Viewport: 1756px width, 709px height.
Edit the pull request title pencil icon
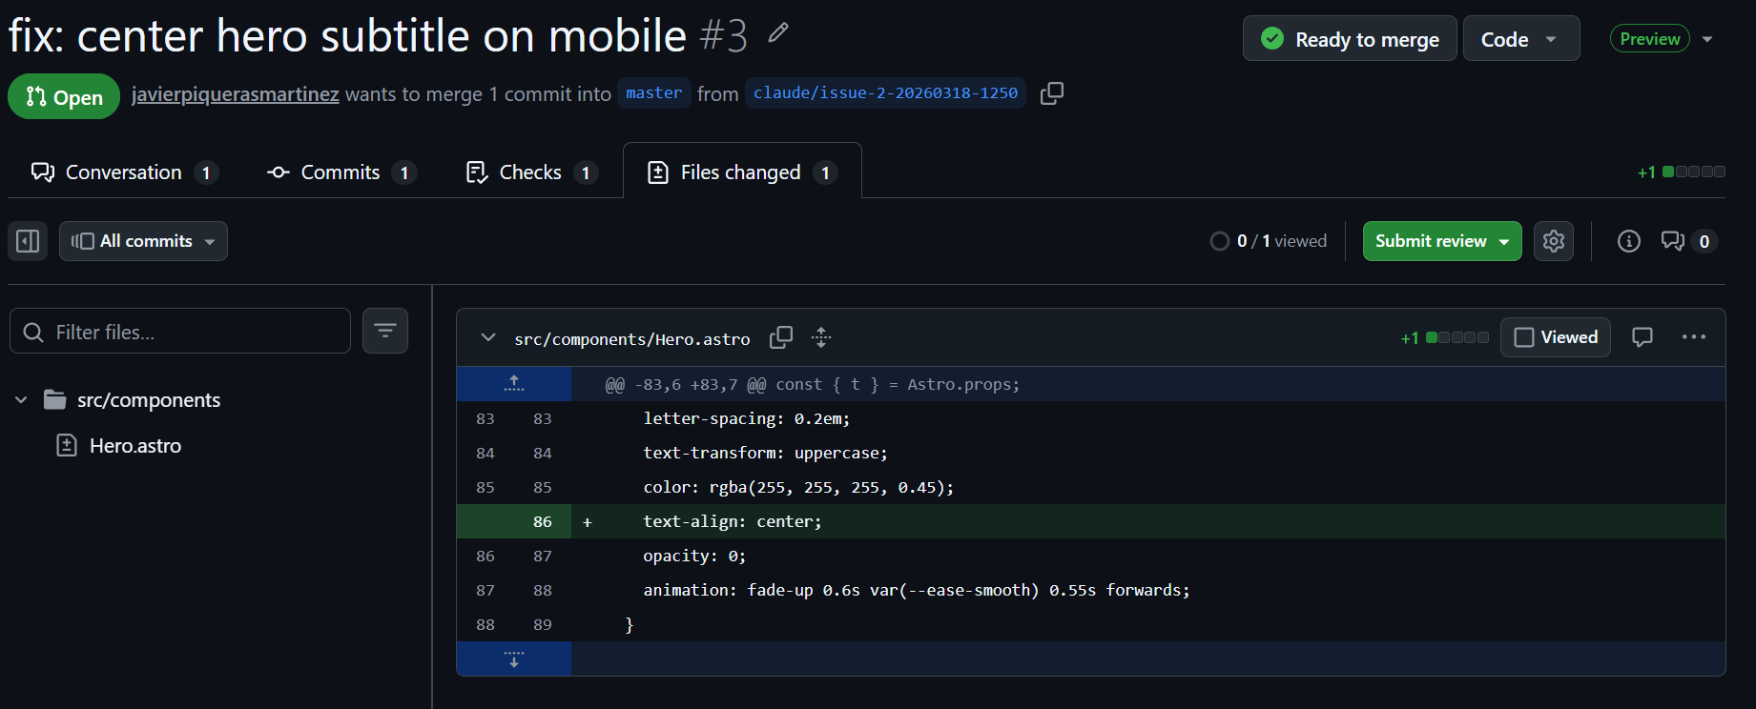pyautogui.click(x=778, y=33)
